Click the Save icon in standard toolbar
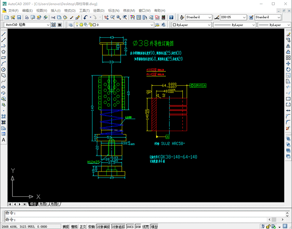This screenshot has width=292, height=229. 19,17
